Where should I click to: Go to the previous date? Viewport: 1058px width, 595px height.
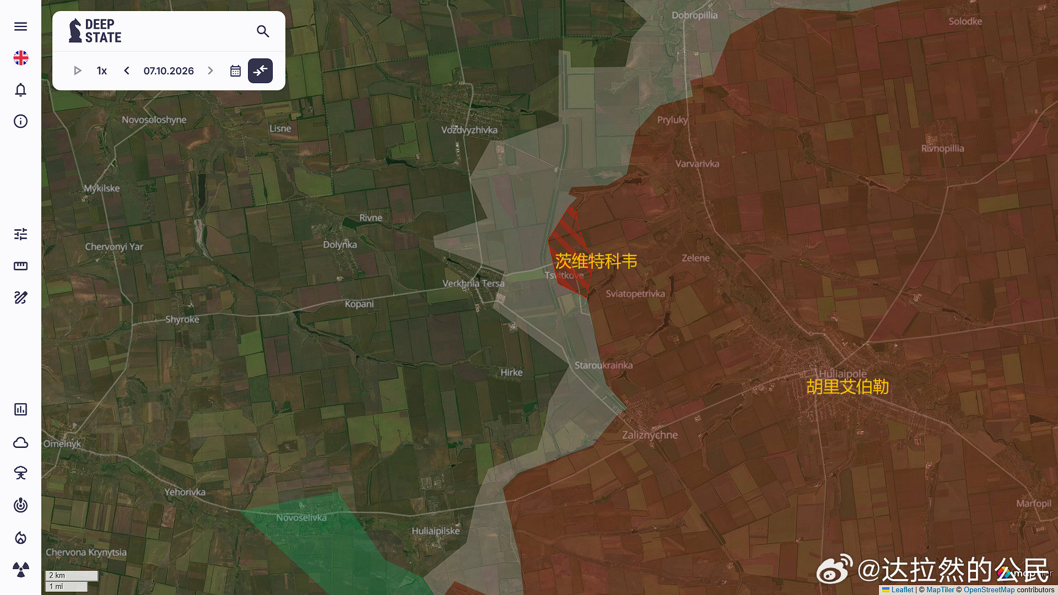coord(127,71)
